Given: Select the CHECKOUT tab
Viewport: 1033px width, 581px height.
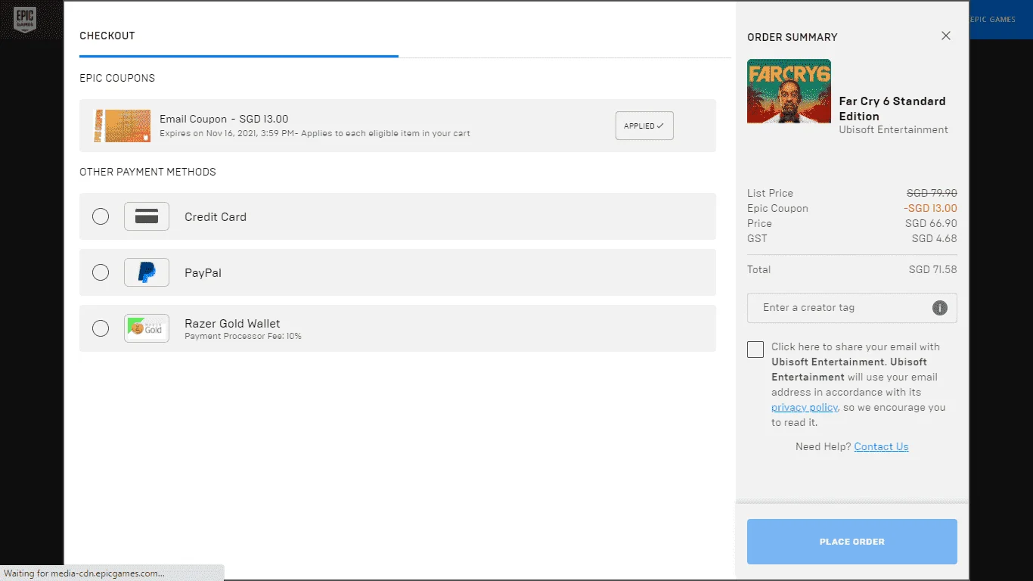Looking at the screenshot, I should coord(107,36).
